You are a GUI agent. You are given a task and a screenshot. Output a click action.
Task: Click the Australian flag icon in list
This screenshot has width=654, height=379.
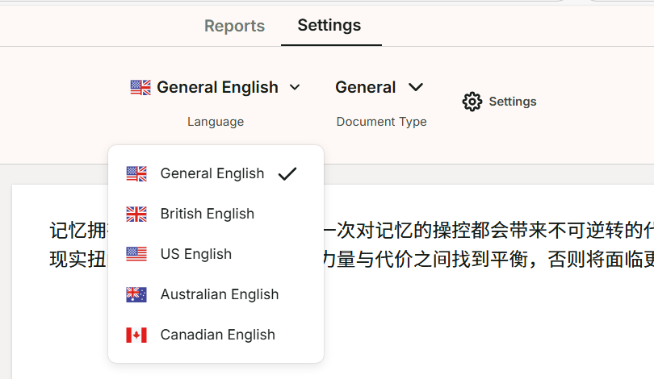pos(136,294)
